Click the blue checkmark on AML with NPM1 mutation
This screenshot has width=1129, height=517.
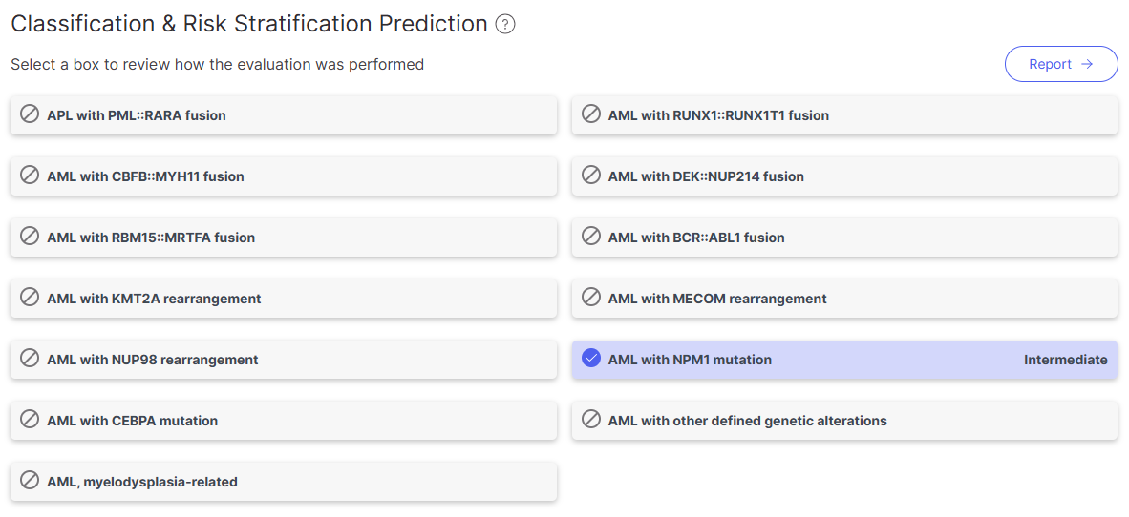tap(591, 360)
